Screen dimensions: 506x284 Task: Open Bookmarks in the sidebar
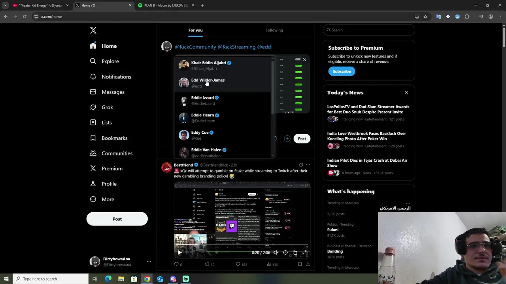tap(108, 138)
